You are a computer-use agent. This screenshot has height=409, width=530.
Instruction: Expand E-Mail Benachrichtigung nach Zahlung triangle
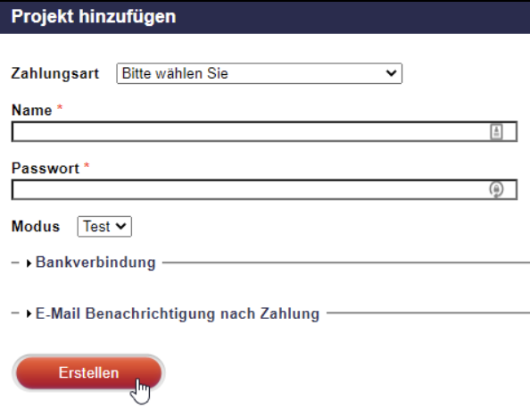tap(29, 314)
